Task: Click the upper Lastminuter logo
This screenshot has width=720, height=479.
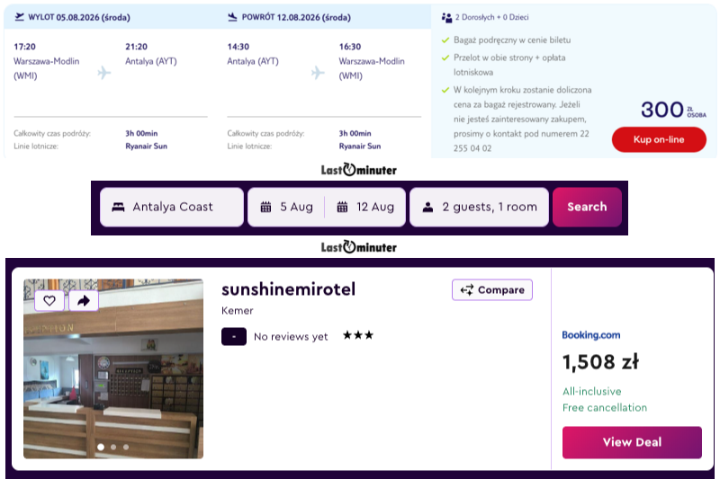Action: click(358, 170)
